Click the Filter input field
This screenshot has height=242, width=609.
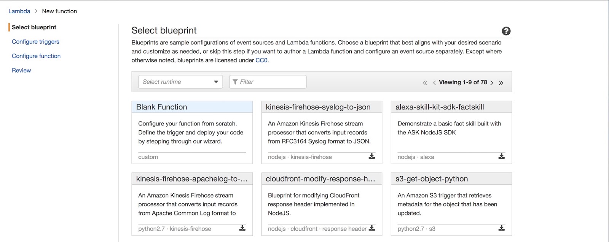pos(268,82)
